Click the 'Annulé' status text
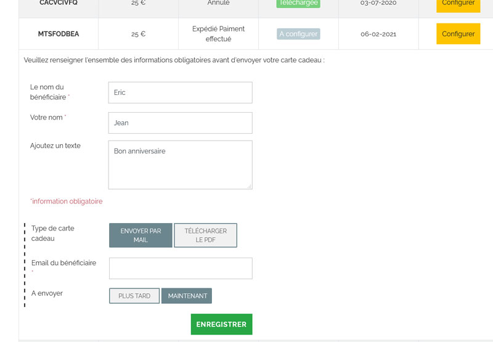Viewport: 493px width, 342px height. coord(219,3)
